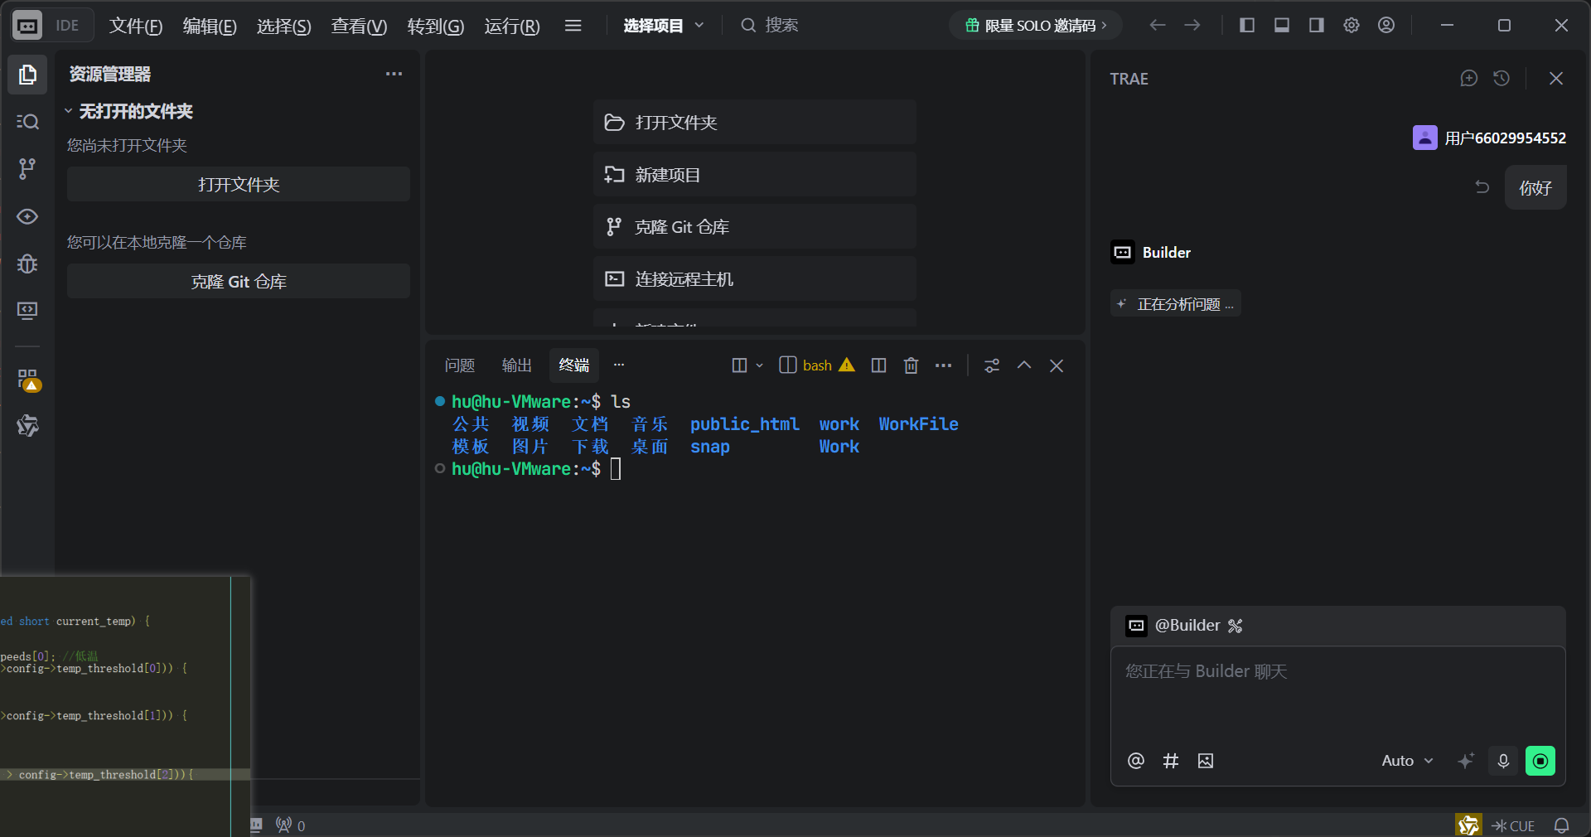Image resolution: width=1591 pixels, height=837 pixels.
Task: Open the 选择项目 project dropdown
Action: (663, 26)
